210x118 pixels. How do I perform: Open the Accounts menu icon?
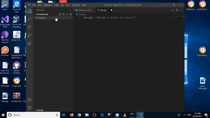(x=30, y=100)
